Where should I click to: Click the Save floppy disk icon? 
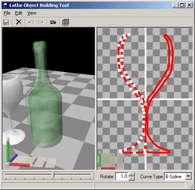(x=6, y=22)
